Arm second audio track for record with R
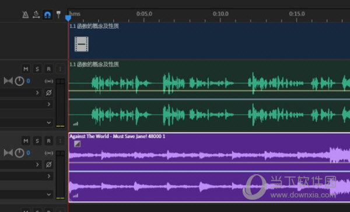 coord(48,141)
